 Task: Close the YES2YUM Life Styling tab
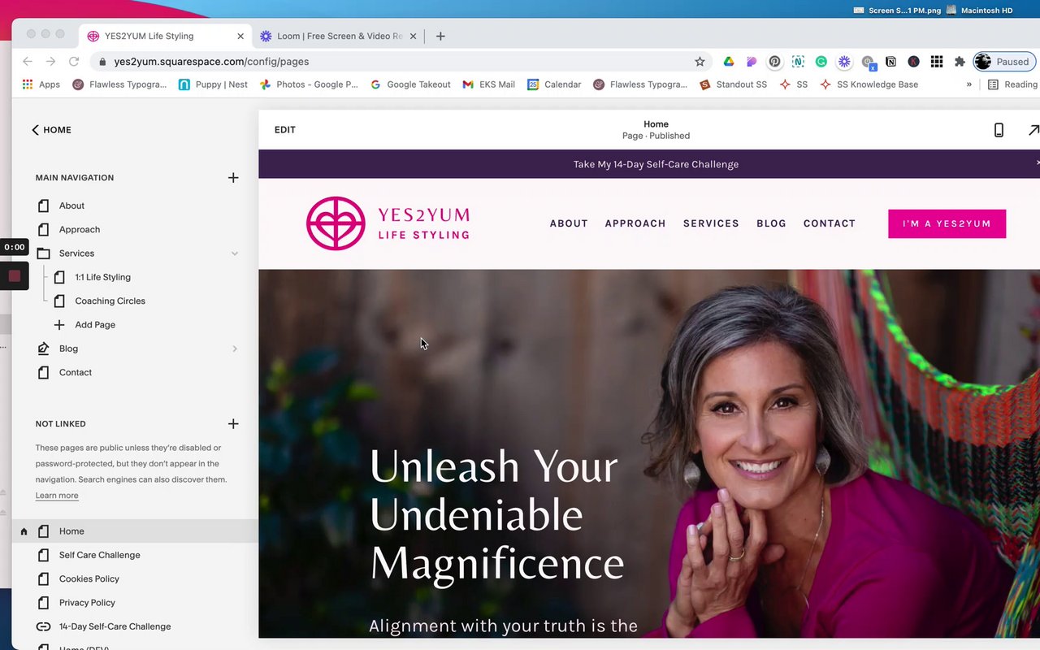tap(240, 36)
